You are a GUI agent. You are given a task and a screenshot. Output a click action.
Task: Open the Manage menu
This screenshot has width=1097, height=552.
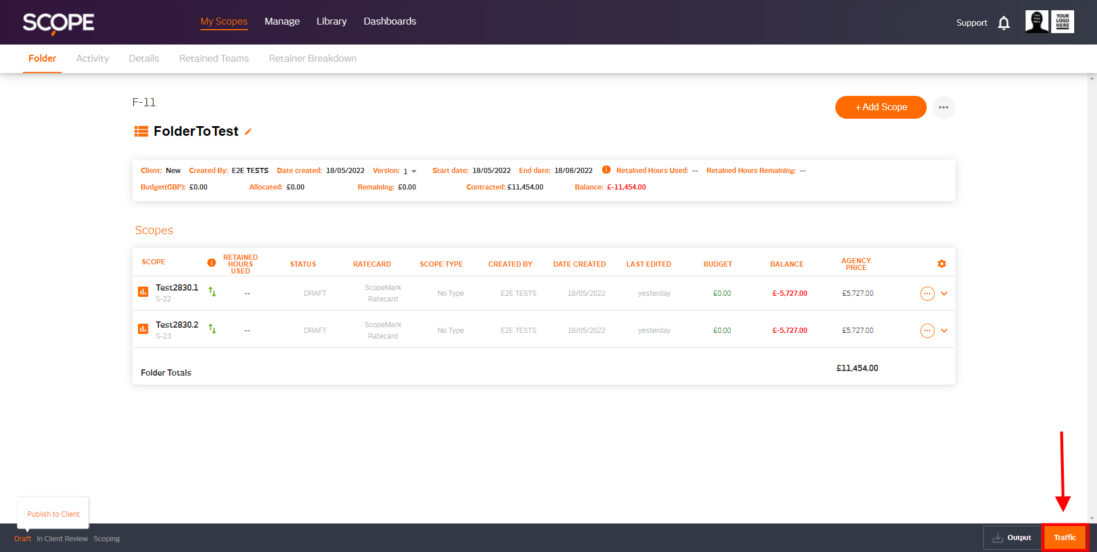point(282,21)
